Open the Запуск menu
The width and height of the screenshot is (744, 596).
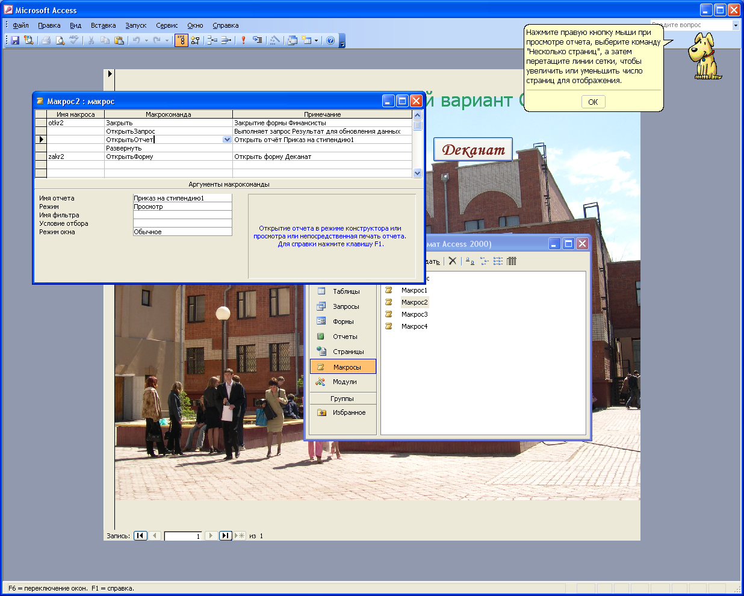click(135, 25)
